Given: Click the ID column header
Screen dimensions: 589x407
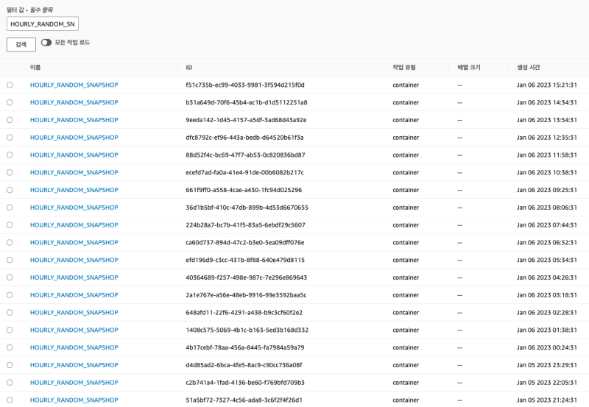Looking at the screenshot, I should pos(189,68).
